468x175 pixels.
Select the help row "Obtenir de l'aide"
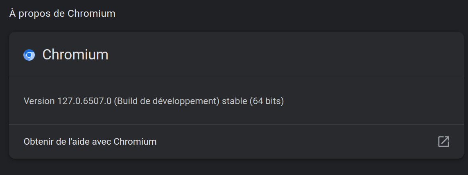pos(236,141)
